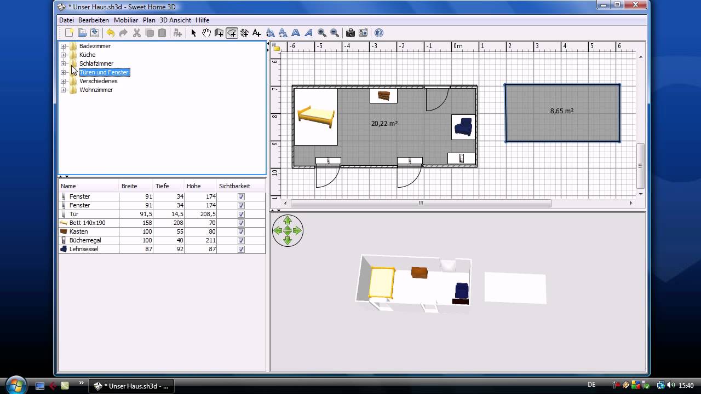Screen dimensions: 701x394
Task: Expand the Verschiedenes catalog folder
Action: (x=63, y=81)
